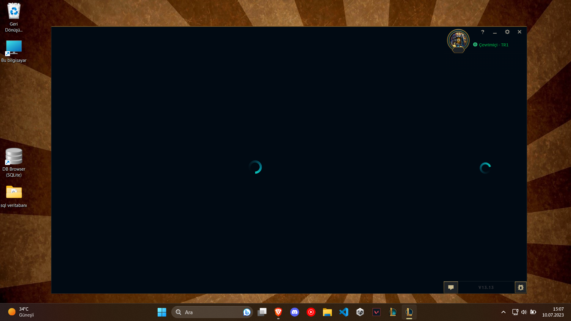Click the V13.13 version label
The image size is (571, 321).
pos(486,287)
